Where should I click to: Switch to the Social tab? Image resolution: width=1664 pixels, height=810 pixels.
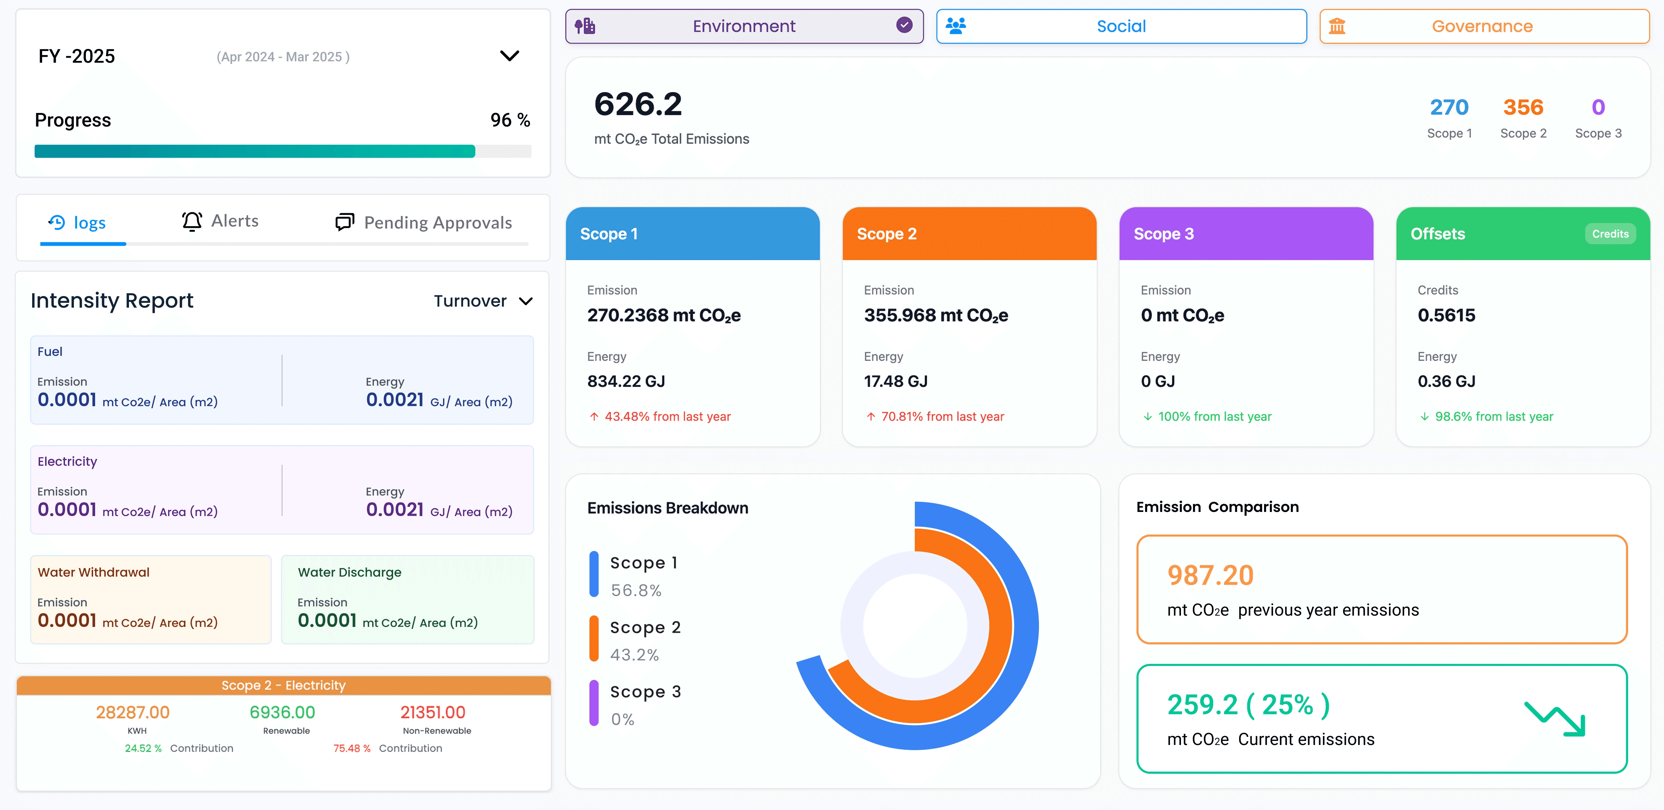1121,26
